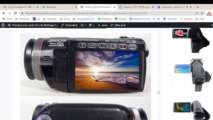Select the Melhor preço da filmadora tab
Image resolution: width=213 pixels, height=120 pixels.
pyautogui.click(x=98, y=7)
